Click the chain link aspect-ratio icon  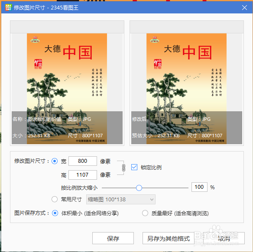(x=123, y=168)
